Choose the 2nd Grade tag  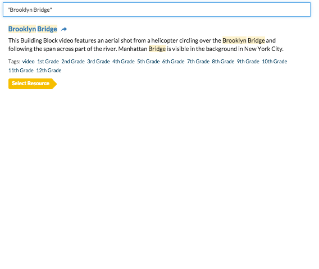(x=73, y=62)
